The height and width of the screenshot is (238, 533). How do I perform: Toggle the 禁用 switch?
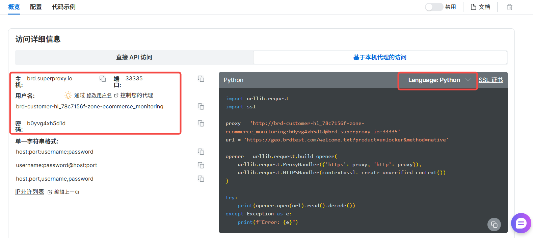pos(434,7)
